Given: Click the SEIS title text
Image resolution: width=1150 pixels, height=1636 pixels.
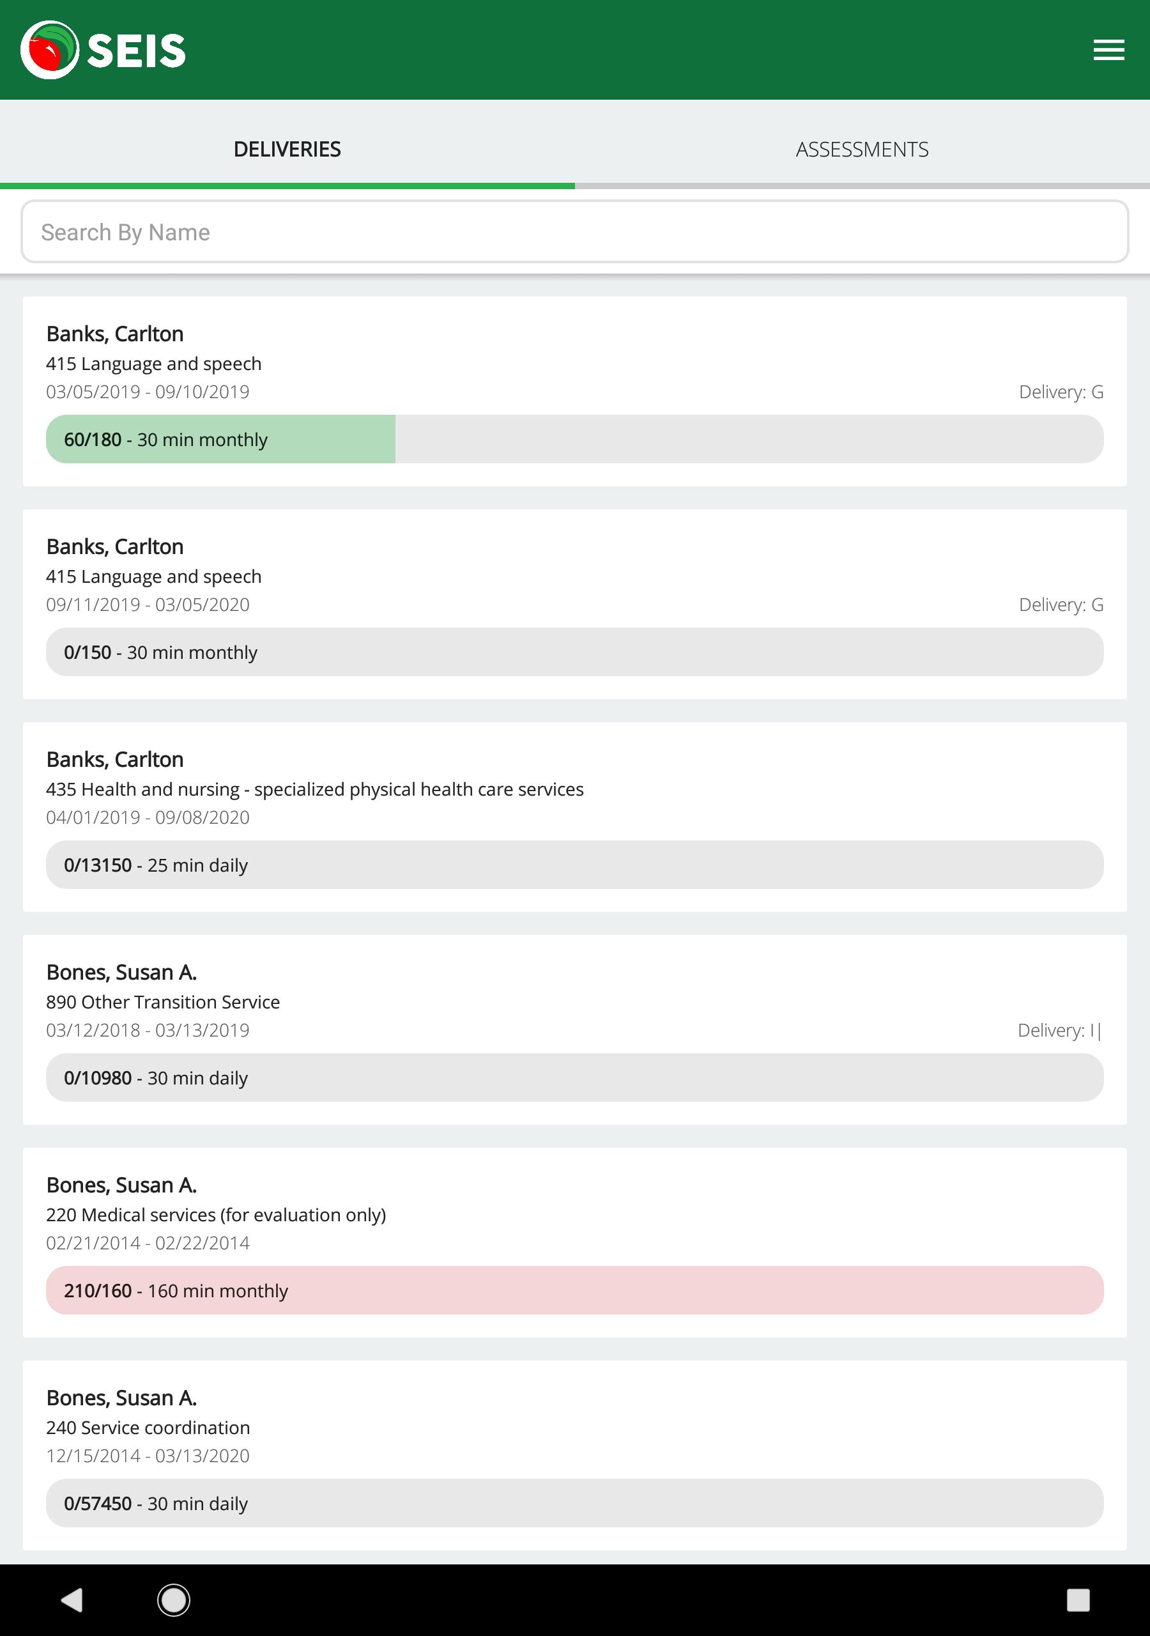Looking at the screenshot, I should [x=136, y=50].
